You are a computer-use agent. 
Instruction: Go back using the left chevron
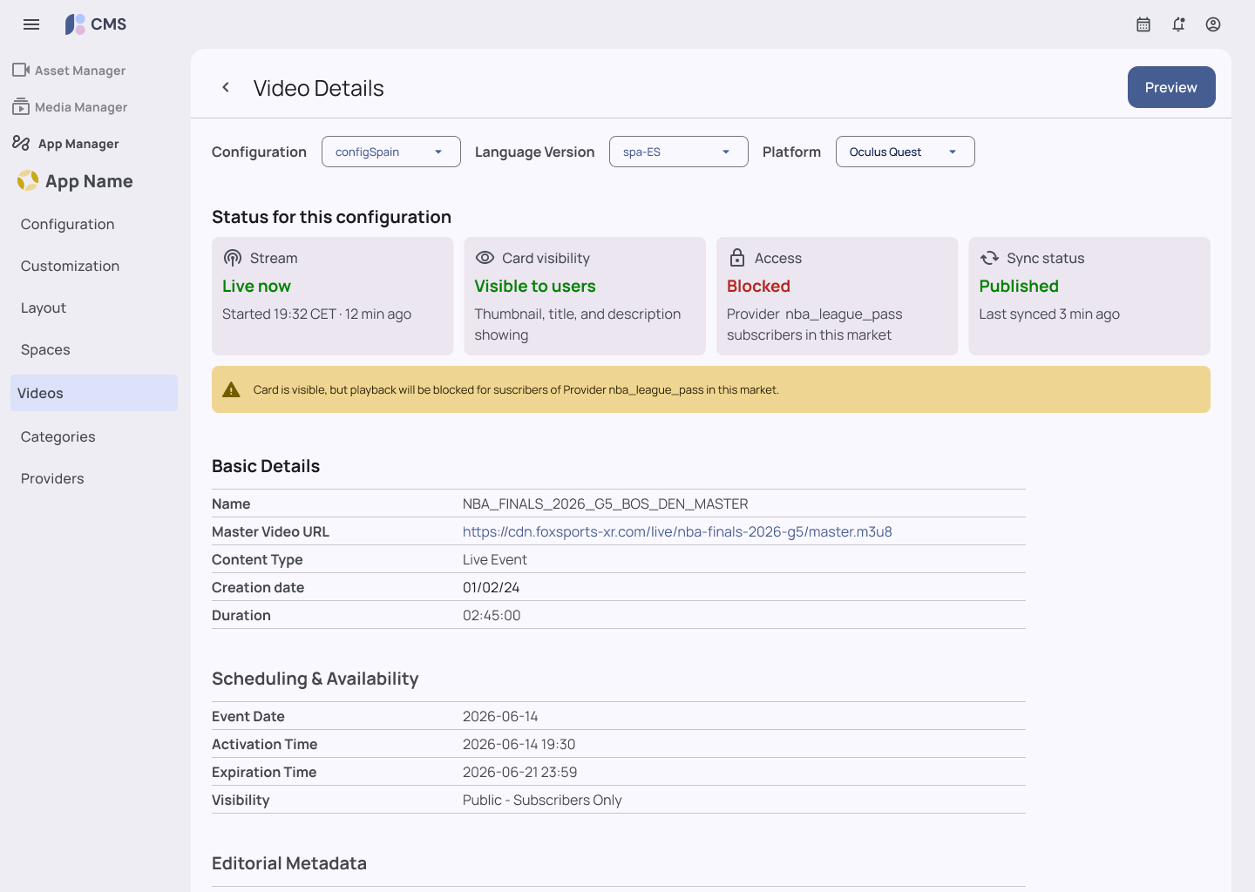[226, 87]
